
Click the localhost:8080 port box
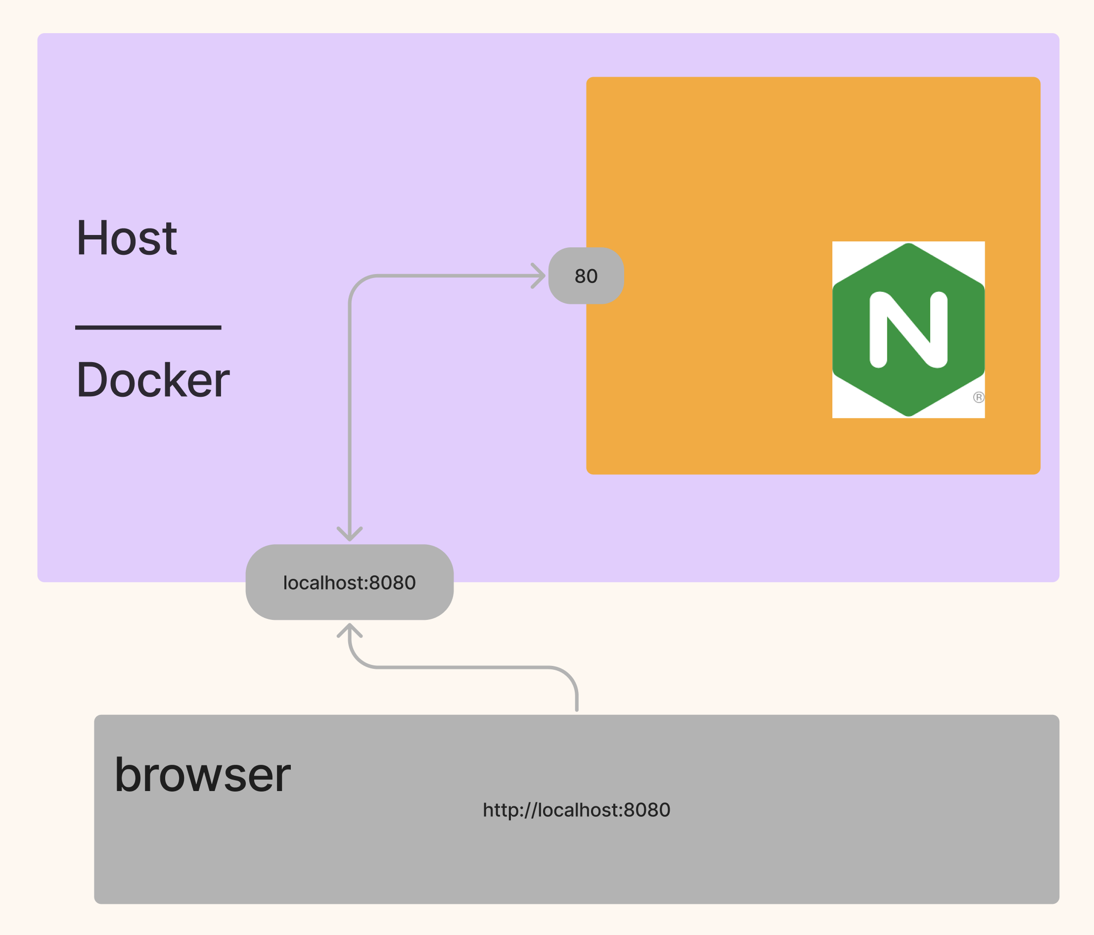click(x=350, y=582)
